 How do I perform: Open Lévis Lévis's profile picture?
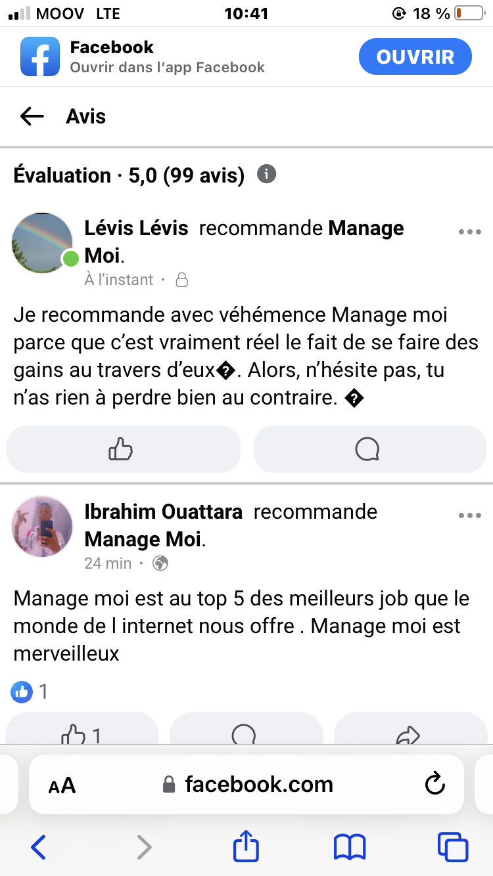coord(43,243)
